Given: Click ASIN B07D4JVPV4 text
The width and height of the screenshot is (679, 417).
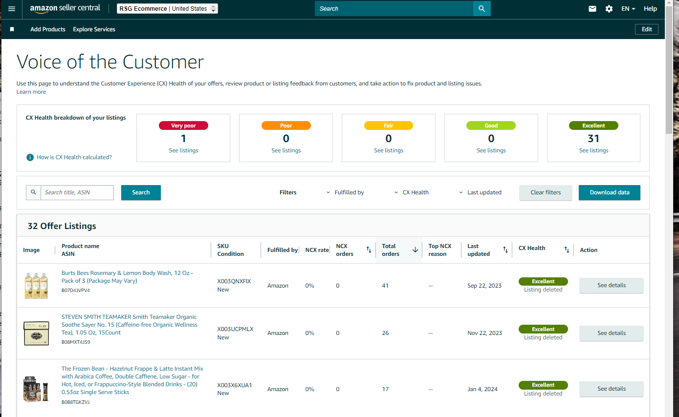Looking at the screenshot, I should (x=76, y=291).
